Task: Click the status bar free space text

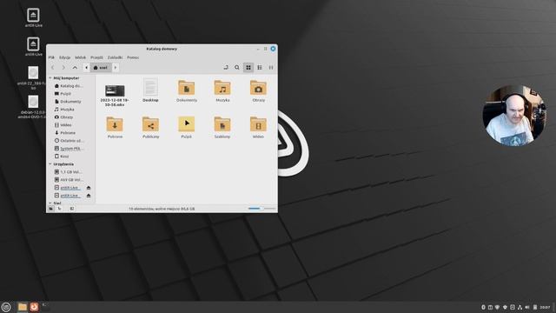Action: 162,209
